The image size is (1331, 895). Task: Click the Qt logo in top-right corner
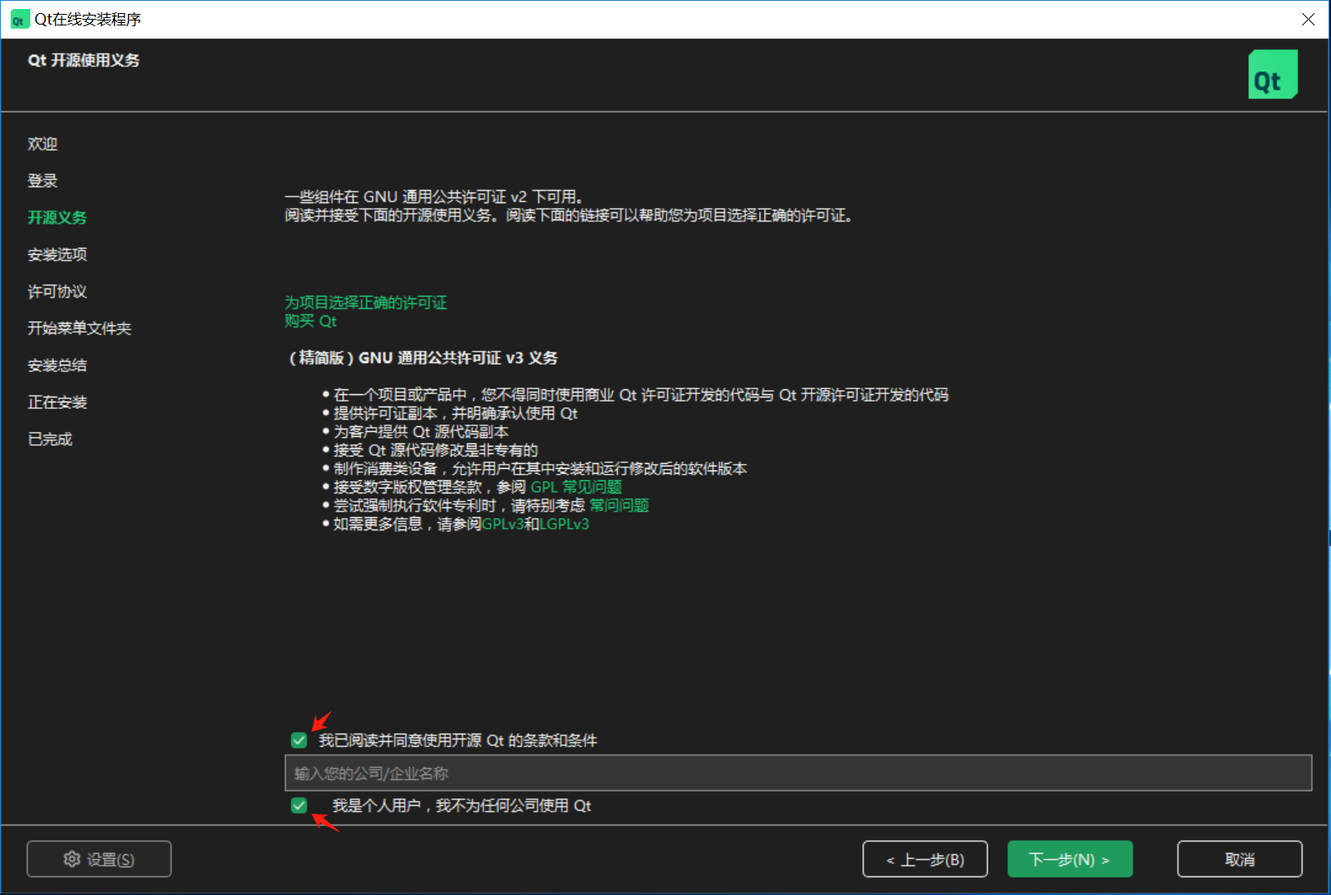pyautogui.click(x=1272, y=74)
